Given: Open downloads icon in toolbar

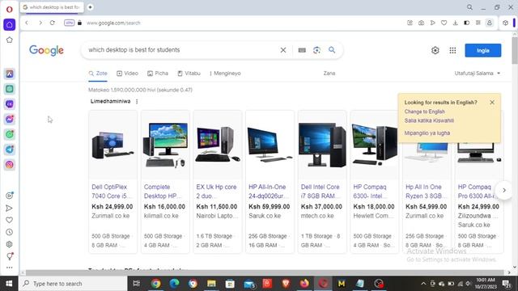Looking at the screenshot, I should click(x=455, y=23).
